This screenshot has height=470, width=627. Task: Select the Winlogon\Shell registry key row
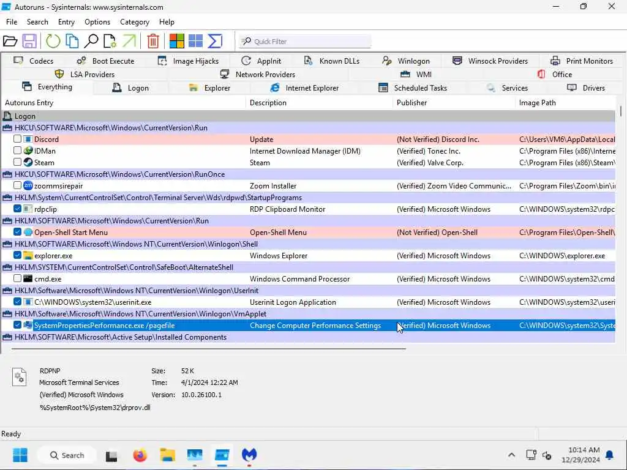(308, 244)
